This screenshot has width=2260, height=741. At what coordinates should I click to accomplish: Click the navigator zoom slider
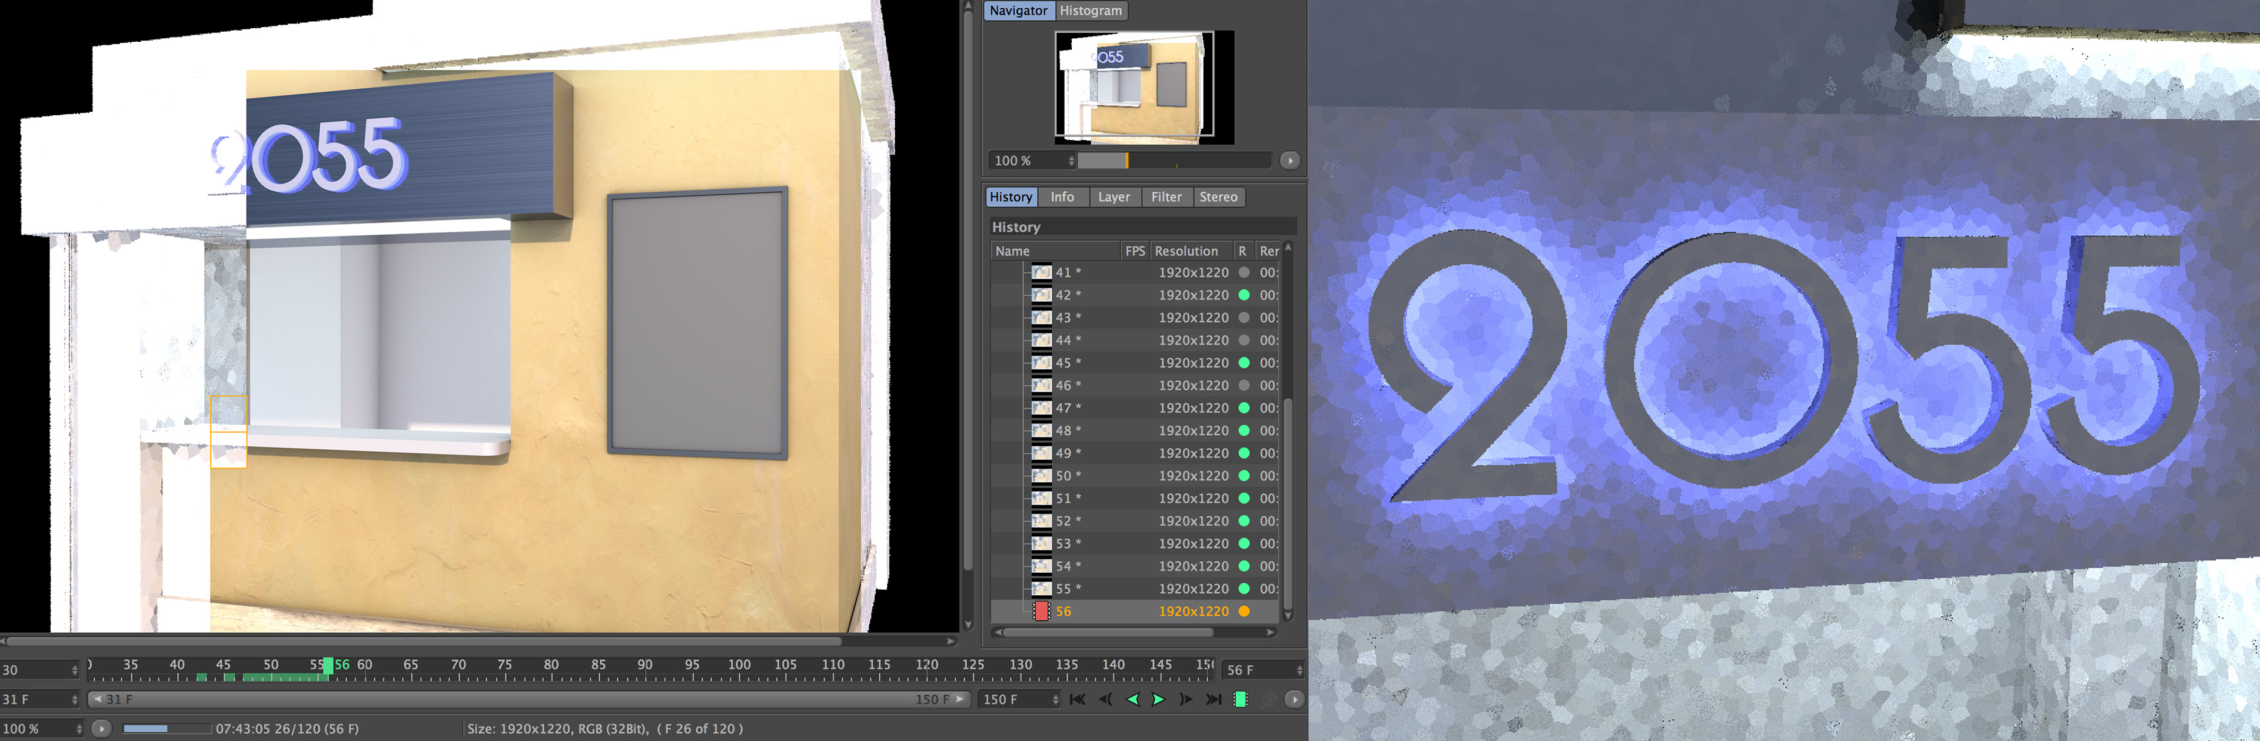coord(1174,161)
